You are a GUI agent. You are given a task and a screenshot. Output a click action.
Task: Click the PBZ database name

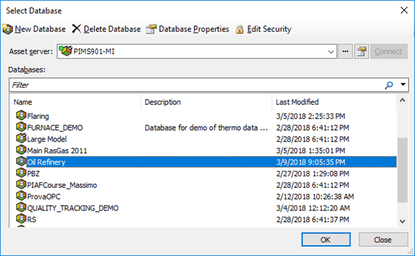pos(33,174)
